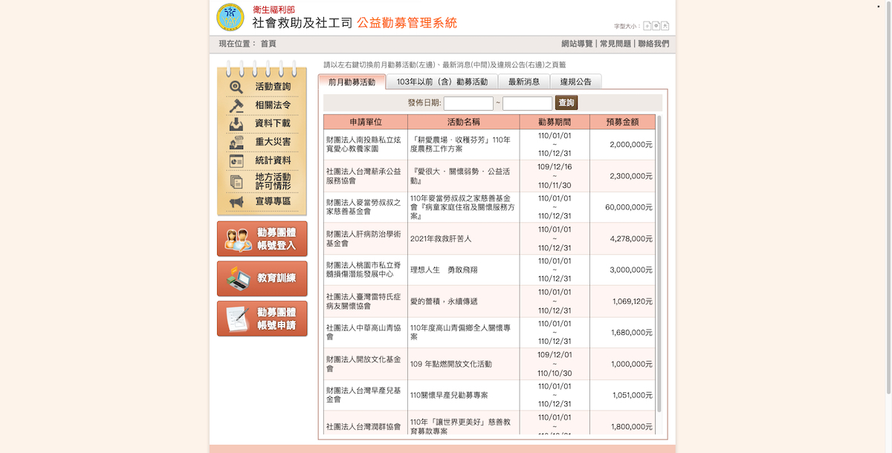Click the magnifier icon beside 活動查詢
The height and width of the screenshot is (453, 892).
pyautogui.click(x=236, y=87)
